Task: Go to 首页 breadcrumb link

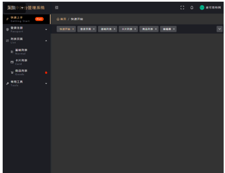Action: click(63, 19)
